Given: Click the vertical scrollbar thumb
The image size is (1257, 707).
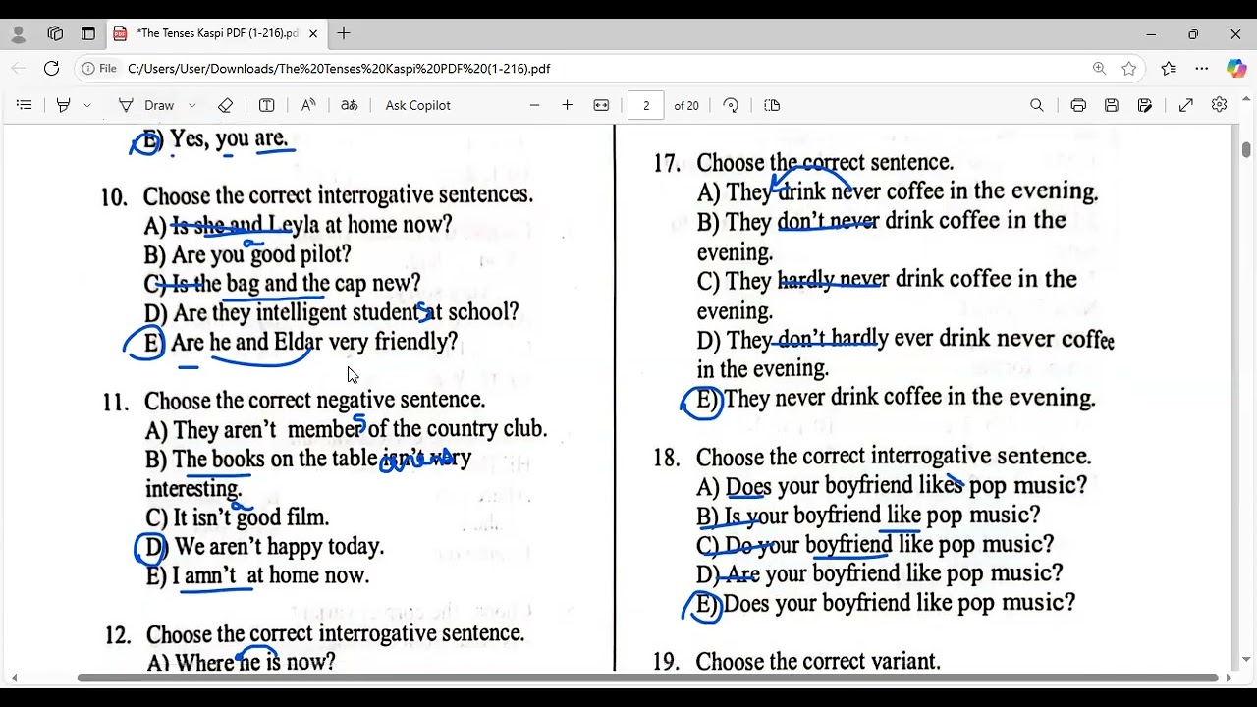Looking at the screenshot, I should (1246, 149).
